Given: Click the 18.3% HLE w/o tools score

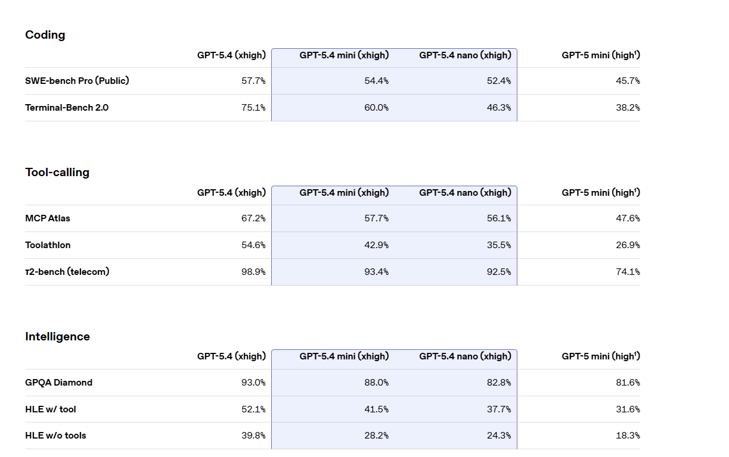Looking at the screenshot, I should pos(628,436).
